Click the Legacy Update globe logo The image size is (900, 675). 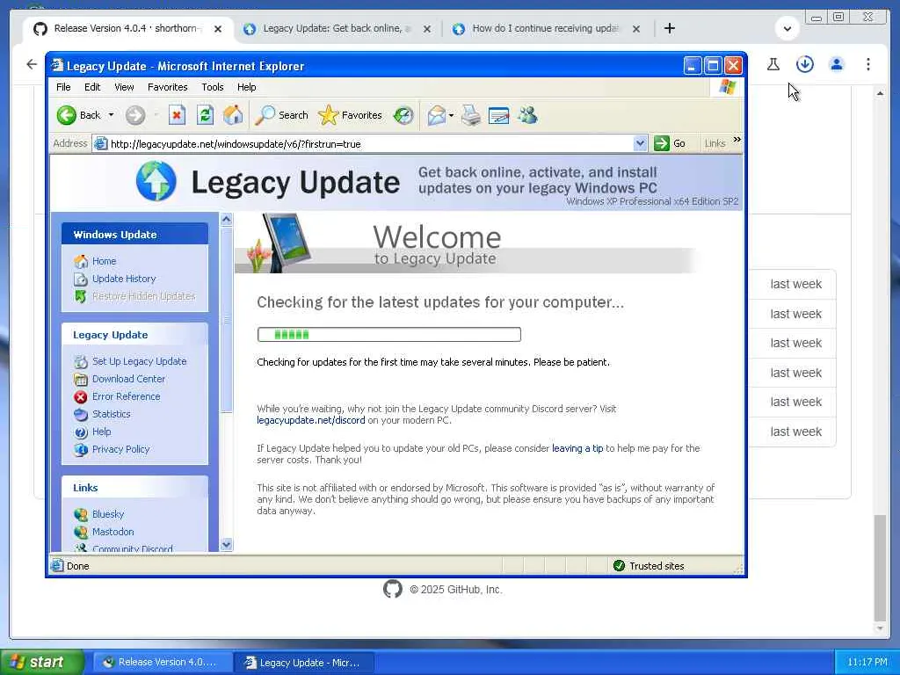point(156,181)
